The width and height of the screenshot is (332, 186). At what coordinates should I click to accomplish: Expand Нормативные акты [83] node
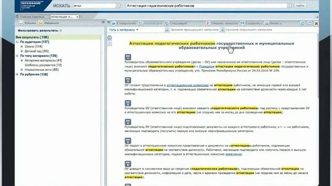point(22,70)
